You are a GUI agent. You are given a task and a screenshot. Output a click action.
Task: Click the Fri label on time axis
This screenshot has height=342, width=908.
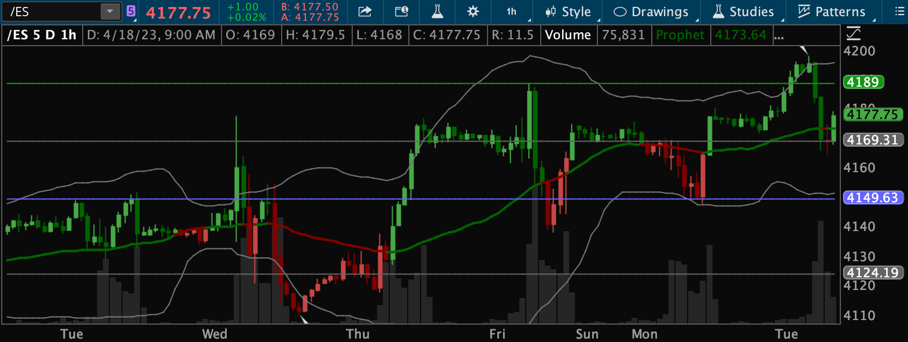(497, 334)
